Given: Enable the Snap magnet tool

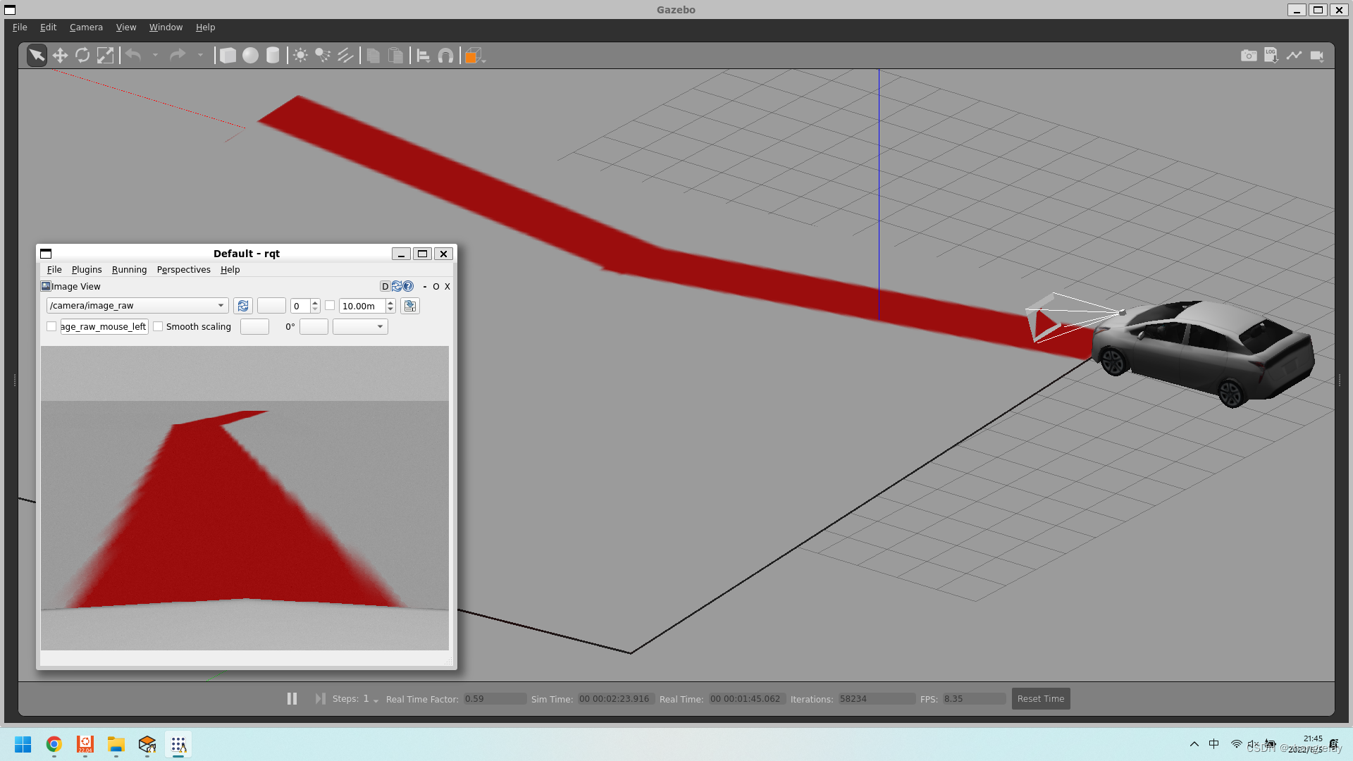Looking at the screenshot, I should 445,56.
